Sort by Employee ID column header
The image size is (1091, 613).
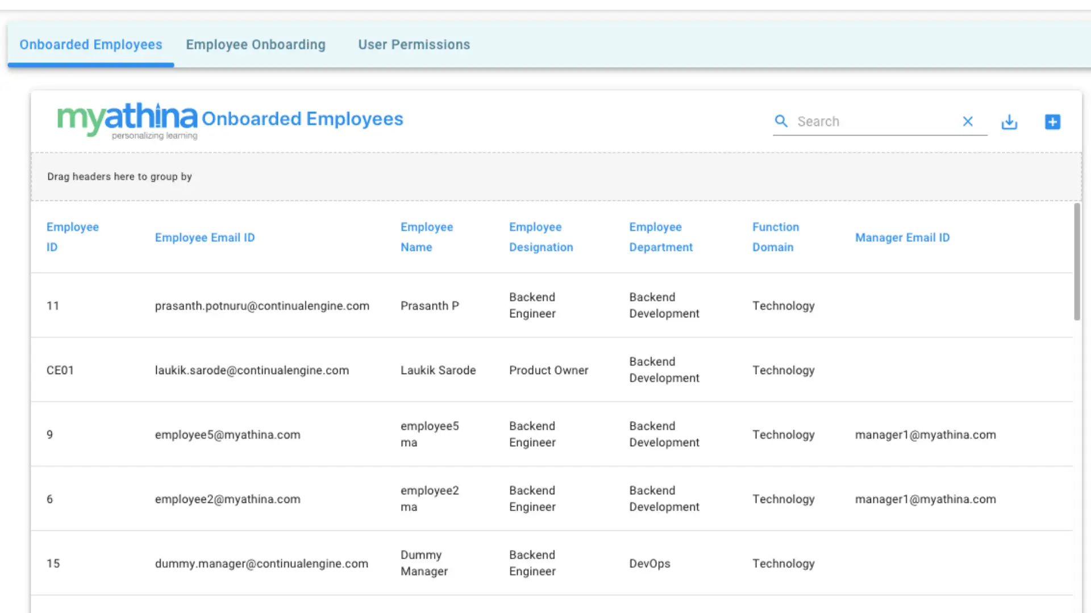[73, 237]
